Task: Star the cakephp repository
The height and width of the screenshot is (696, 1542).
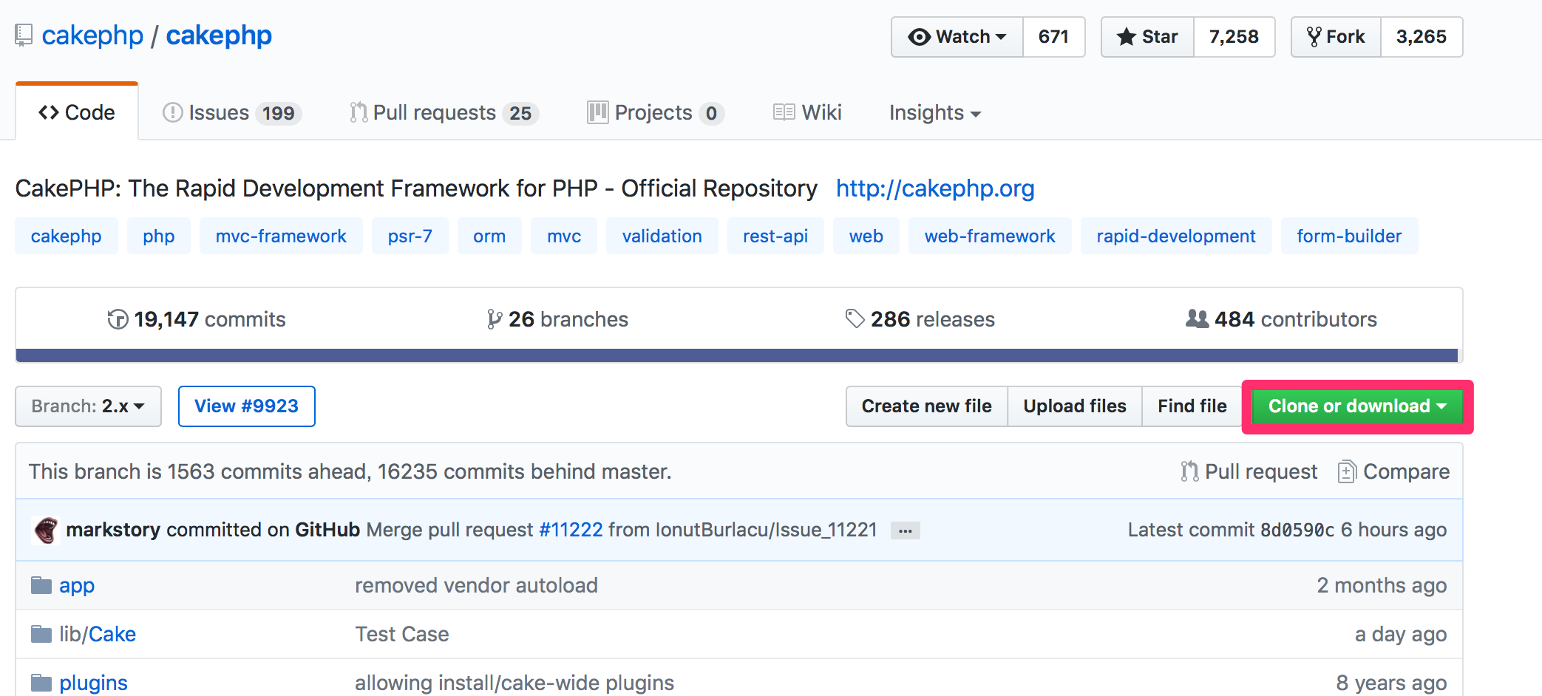Action: (1147, 37)
